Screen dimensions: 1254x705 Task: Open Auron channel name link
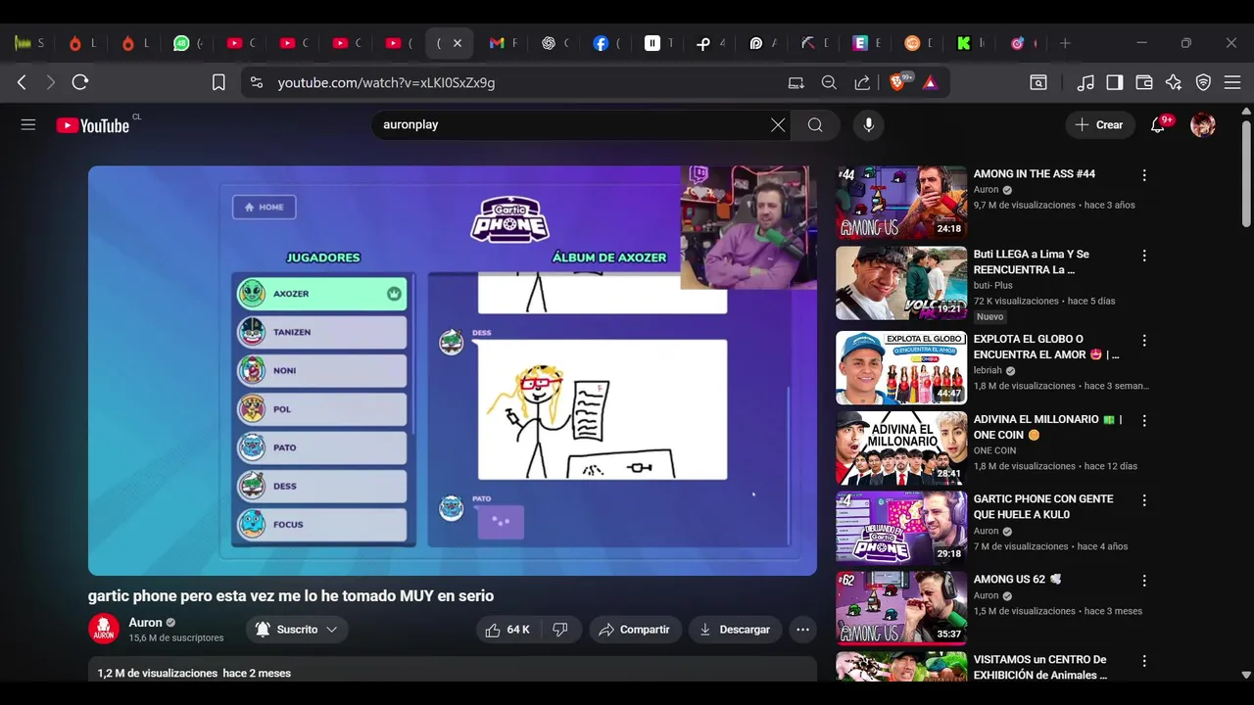pos(145,623)
